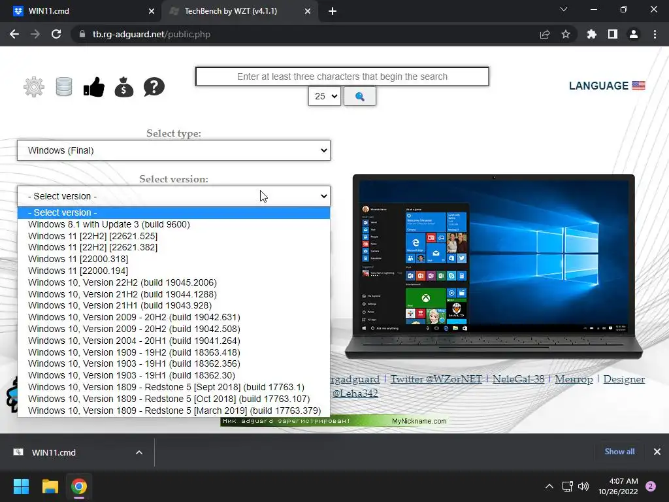The width and height of the screenshot is (669, 502).
Task: Open the Chrome profile avatar icon
Action: pos(634,34)
